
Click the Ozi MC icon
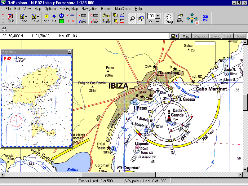tap(205, 18)
